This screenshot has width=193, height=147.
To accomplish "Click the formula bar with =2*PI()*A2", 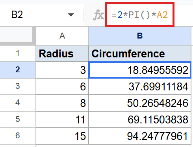I will pyautogui.click(x=140, y=15).
